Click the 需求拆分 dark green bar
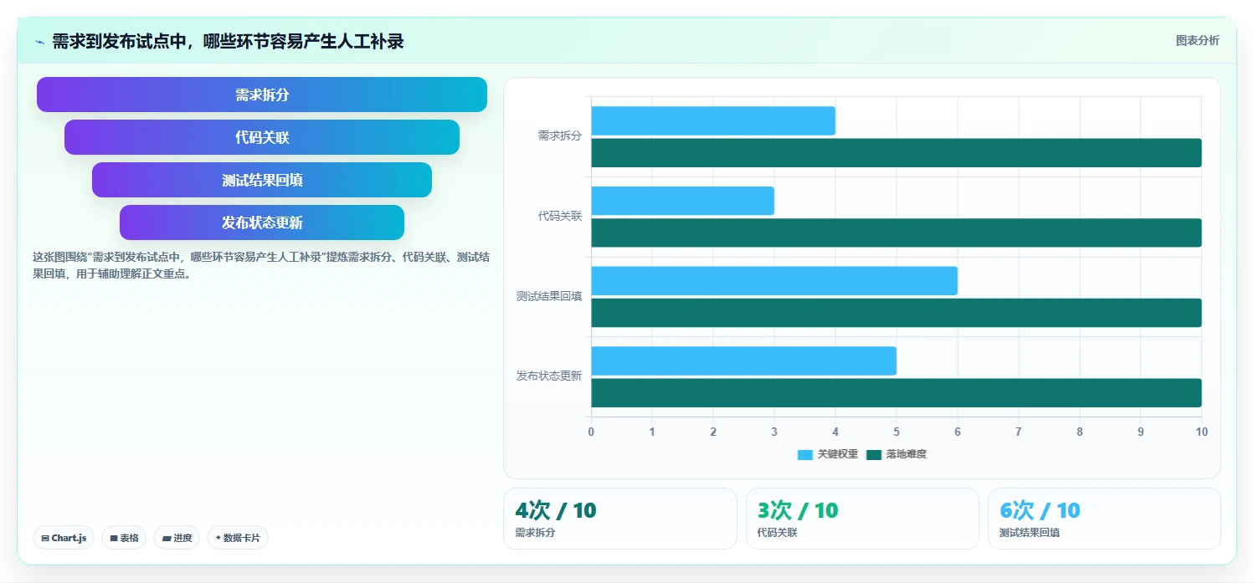This screenshot has height=583, width=1254. [x=897, y=153]
